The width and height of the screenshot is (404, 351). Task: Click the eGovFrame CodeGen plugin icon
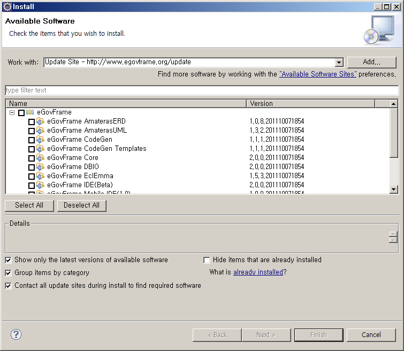coord(40,140)
